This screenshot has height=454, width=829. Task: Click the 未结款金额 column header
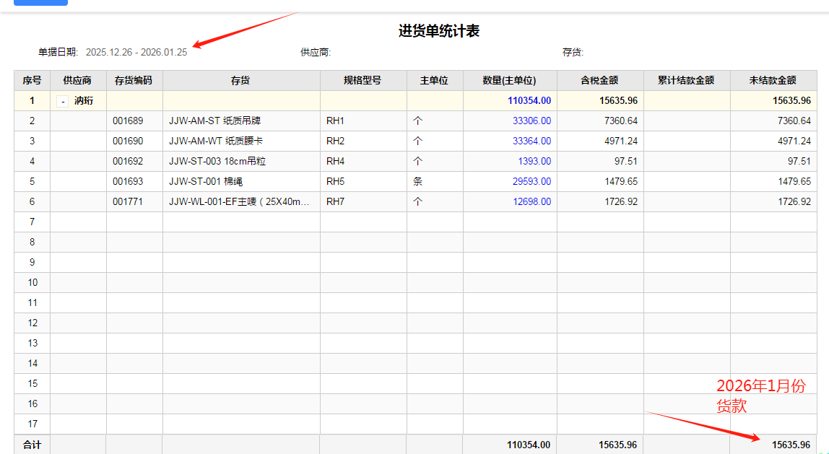tap(773, 81)
